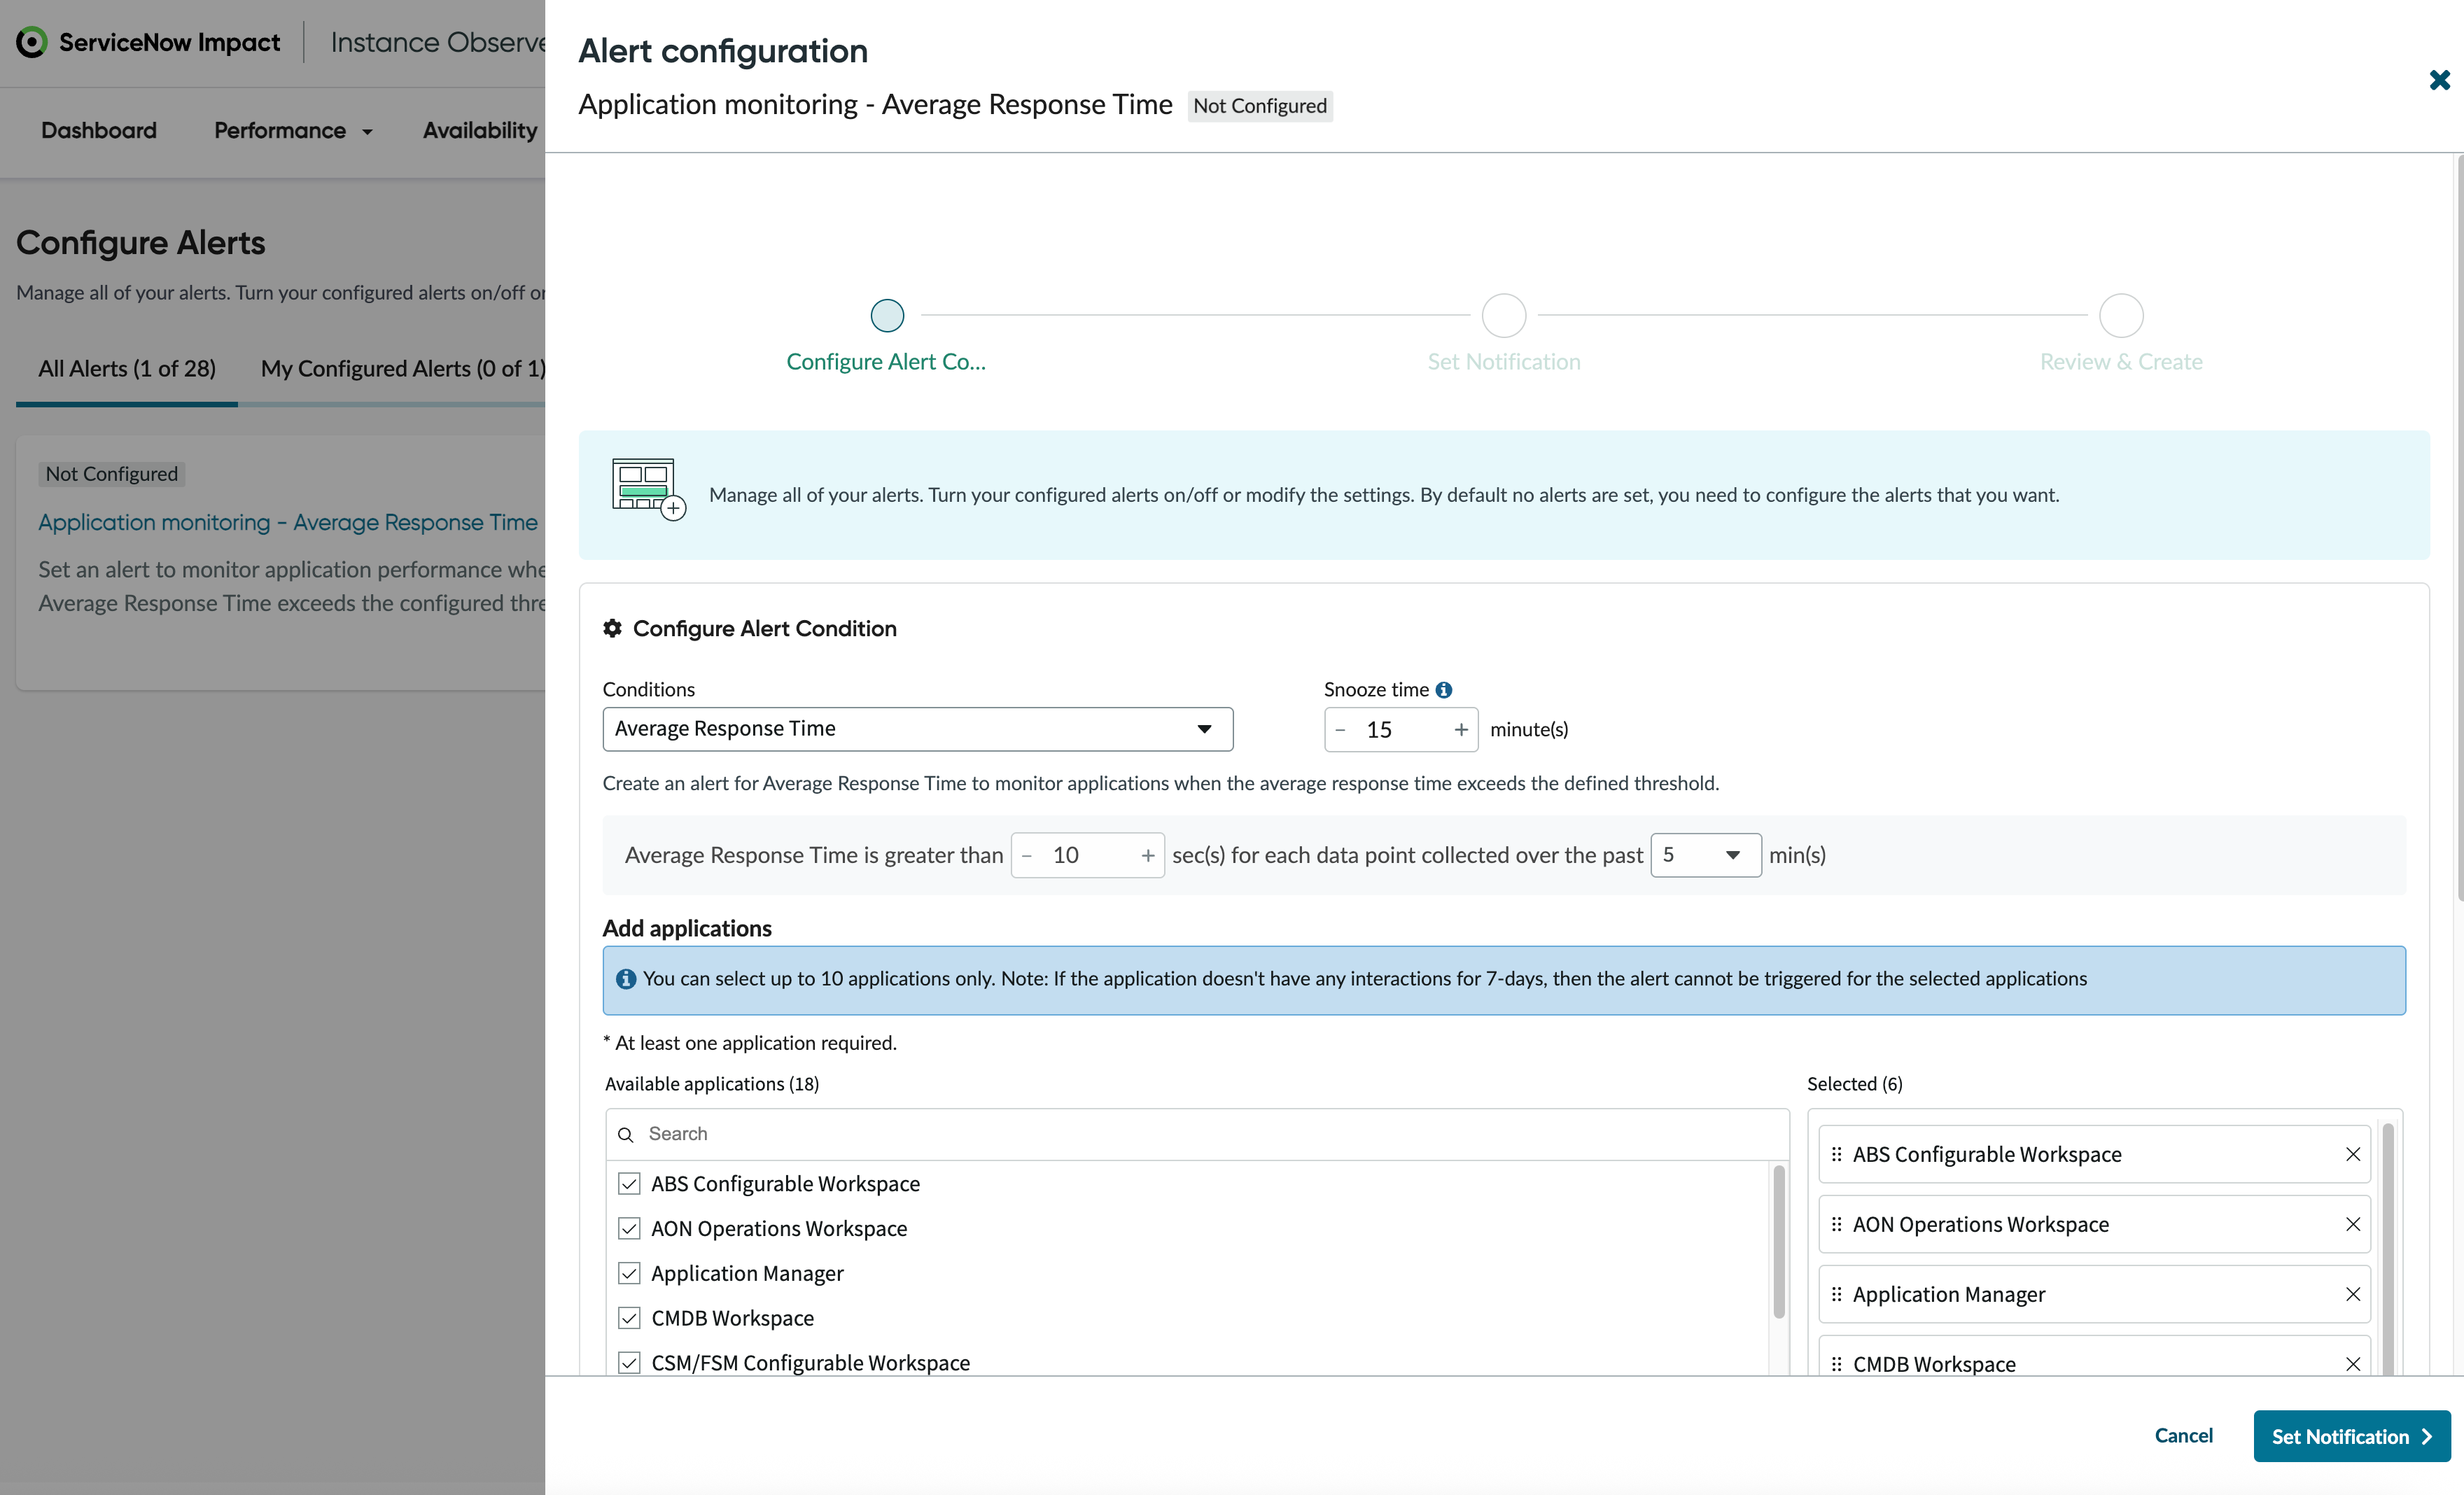Screen dimensions: 2464x1495
Task: Click the Not Configured badge on alert card
Action: [112, 474]
